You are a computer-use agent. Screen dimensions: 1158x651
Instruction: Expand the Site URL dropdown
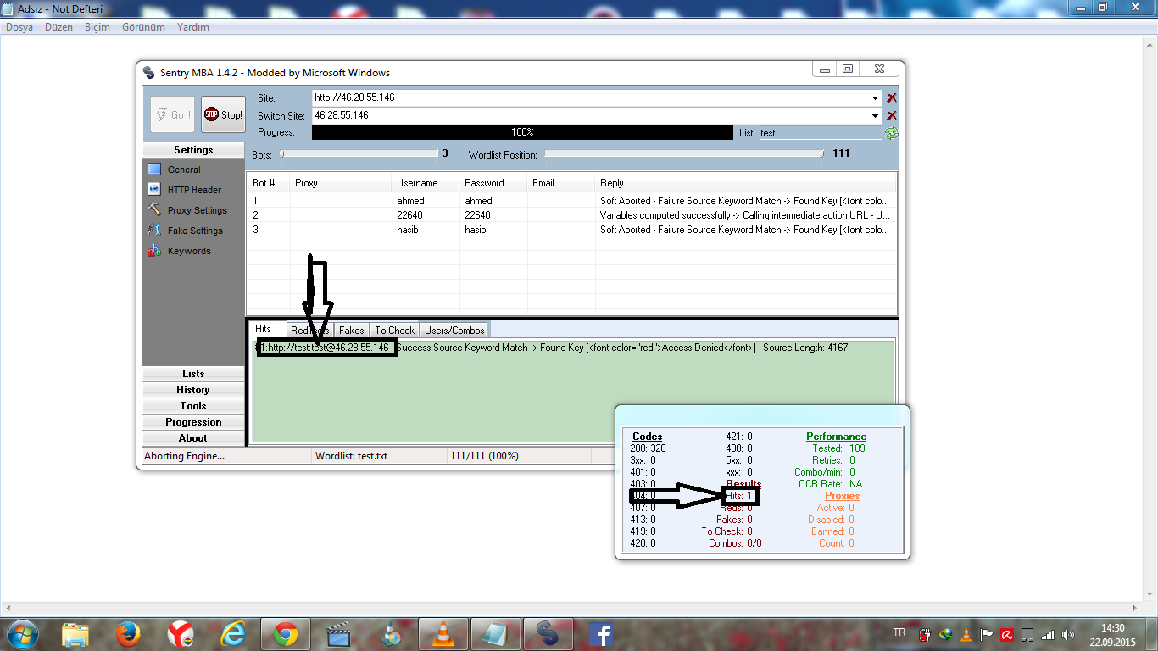pyautogui.click(x=875, y=98)
